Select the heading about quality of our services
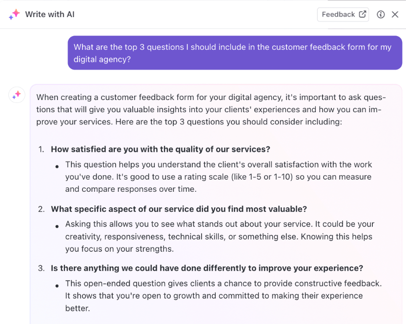Screen dimensions: 406x324 [x=160, y=149]
